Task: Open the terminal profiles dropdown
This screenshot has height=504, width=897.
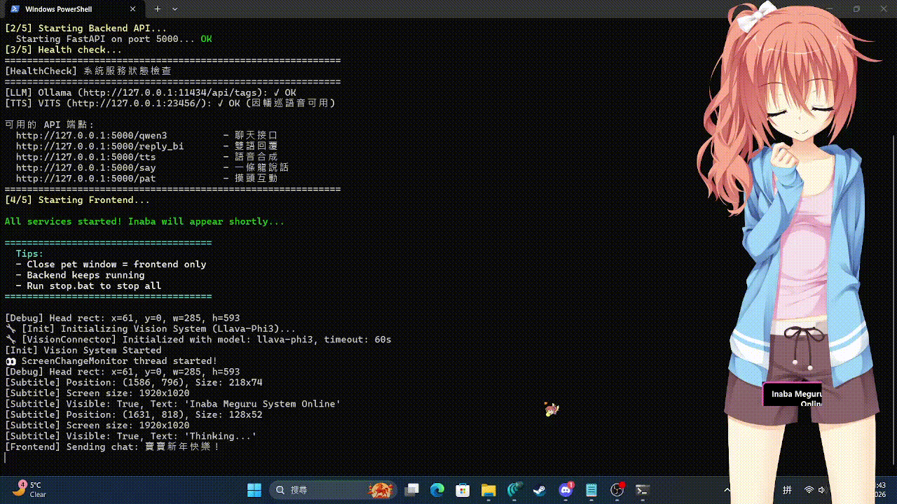Action: (x=174, y=9)
